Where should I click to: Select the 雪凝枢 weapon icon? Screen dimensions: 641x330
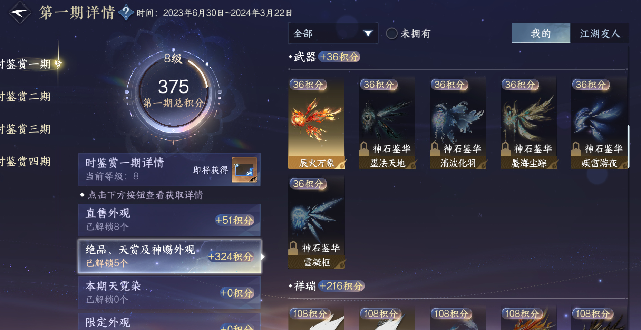(x=316, y=222)
